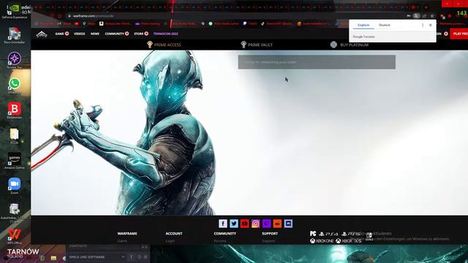Open the BUY PLATINUM link
The image size is (468, 263).
pos(354,45)
